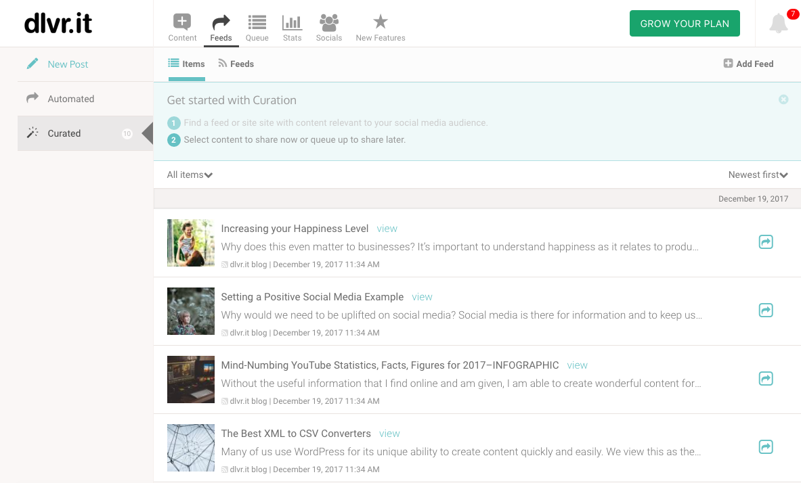Click thumbnail of the YouTube Statistics post
This screenshot has width=801, height=483.
point(191,380)
